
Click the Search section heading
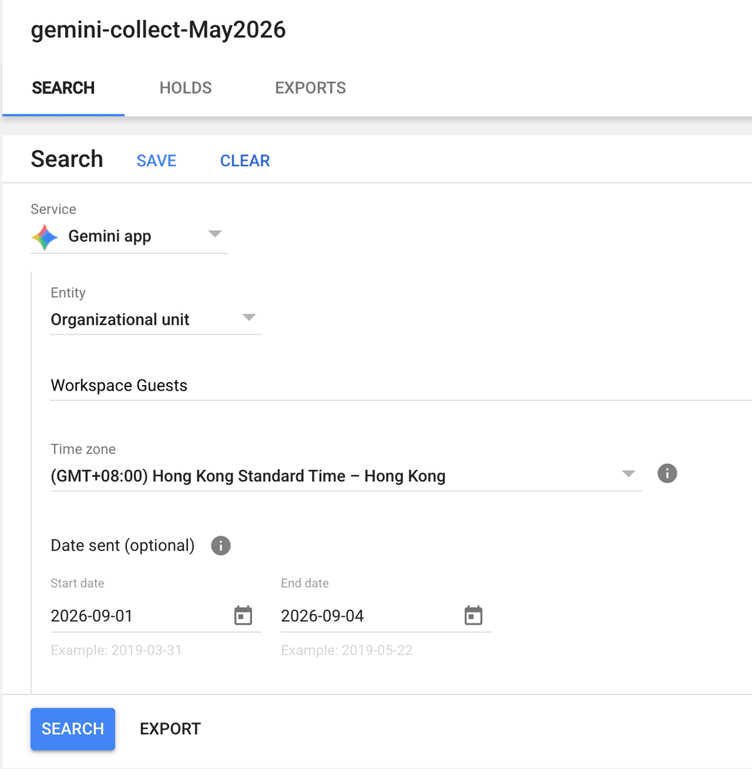(67, 159)
